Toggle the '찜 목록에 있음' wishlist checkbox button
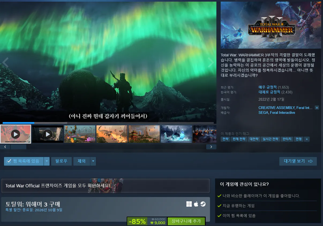323x226 pixels. click(x=24, y=161)
